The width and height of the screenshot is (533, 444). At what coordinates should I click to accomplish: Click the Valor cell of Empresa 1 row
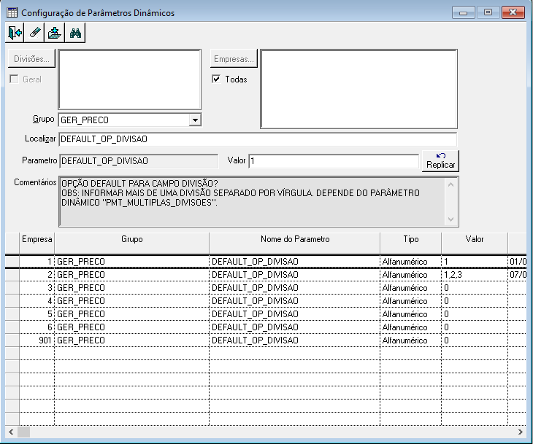(475, 262)
